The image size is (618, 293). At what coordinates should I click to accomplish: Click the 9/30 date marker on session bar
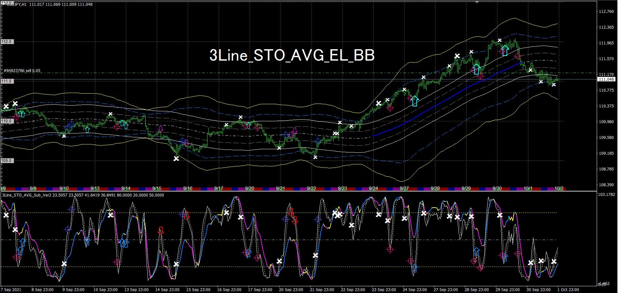497,188
